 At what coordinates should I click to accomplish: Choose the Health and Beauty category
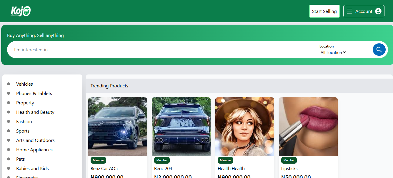(35, 112)
